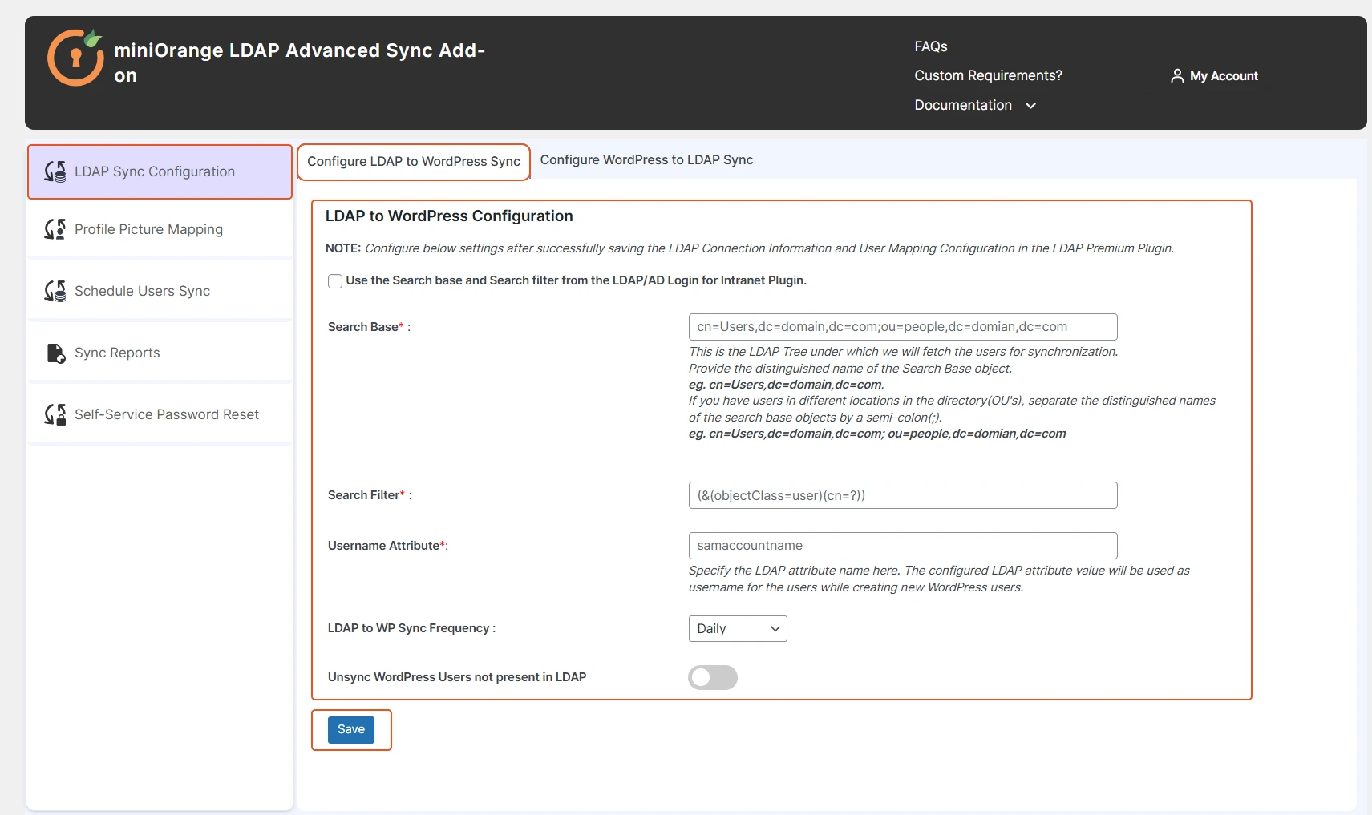Select LDAP Sync Configuration menu item
The width and height of the screenshot is (1372, 815).
(160, 171)
